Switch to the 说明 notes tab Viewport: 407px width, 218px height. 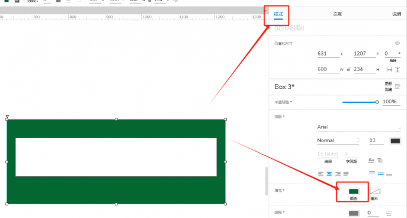click(396, 14)
